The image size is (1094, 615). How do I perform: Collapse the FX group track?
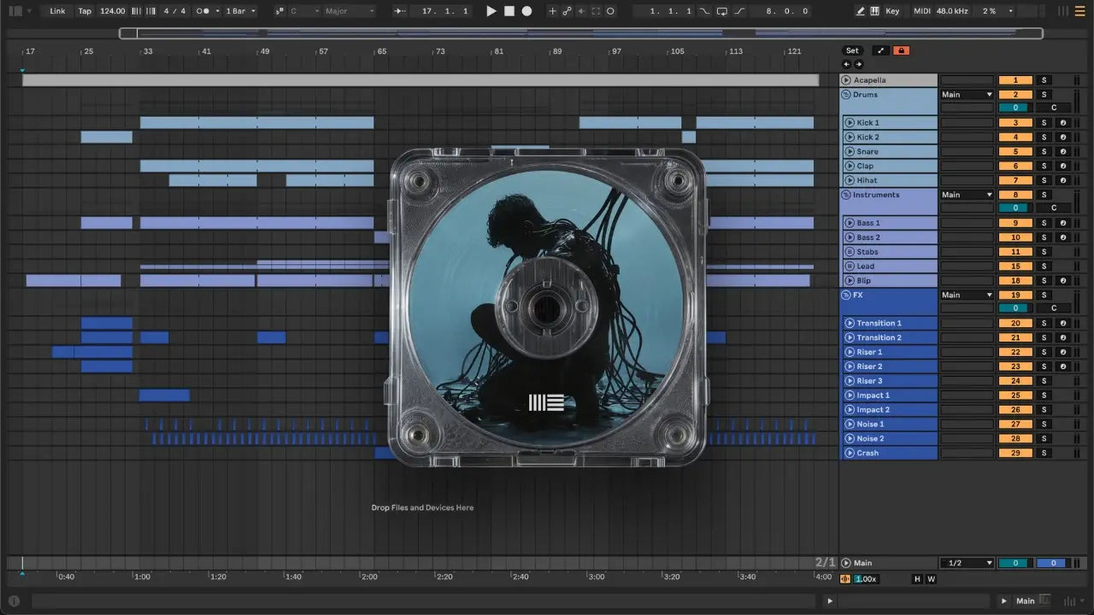point(846,295)
